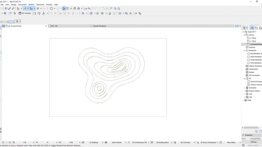Click the 3D Window button
The height and width of the screenshot is (147, 262).
(25, 13)
